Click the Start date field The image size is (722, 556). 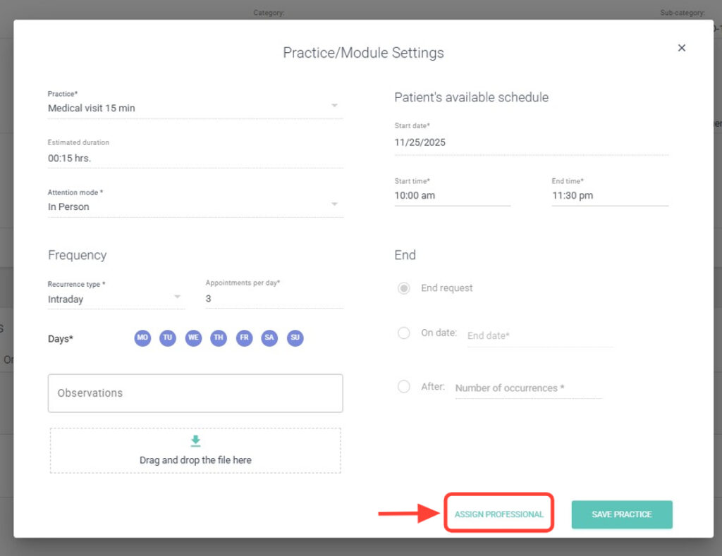(x=531, y=142)
